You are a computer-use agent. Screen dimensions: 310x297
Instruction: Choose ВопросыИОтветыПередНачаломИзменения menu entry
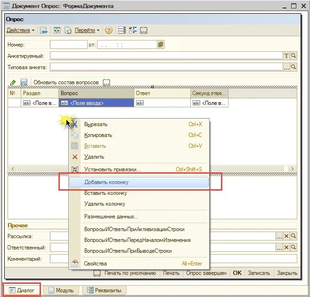(139, 240)
